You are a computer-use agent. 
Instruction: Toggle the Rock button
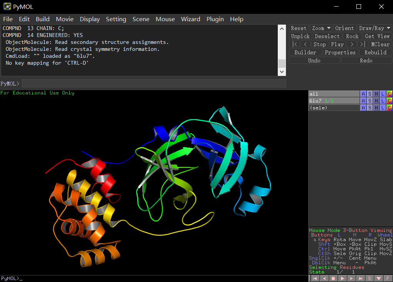tap(352, 36)
